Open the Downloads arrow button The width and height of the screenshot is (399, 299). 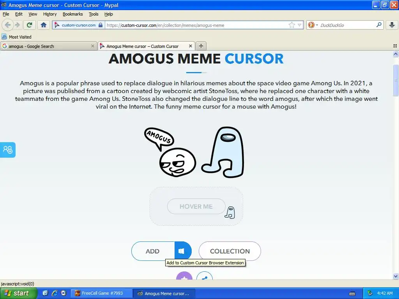tap(392, 25)
